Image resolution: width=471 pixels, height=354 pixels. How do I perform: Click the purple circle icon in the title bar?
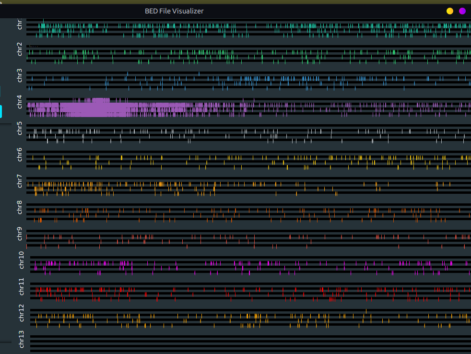[x=462, y=11]
